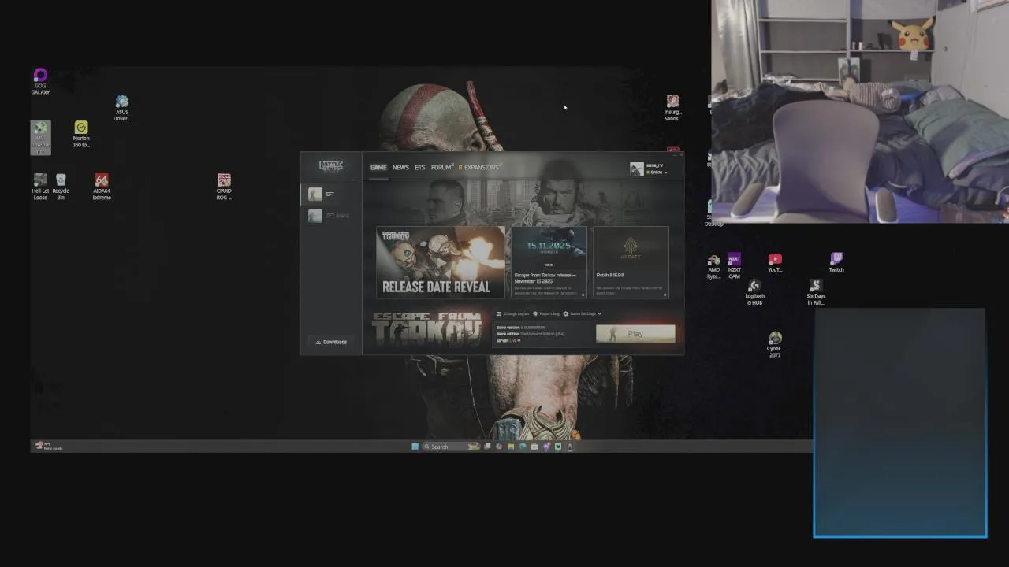Open the Insurgency Sandstorm desktop icon
The image size is (1009, 567).
(672, 108)
